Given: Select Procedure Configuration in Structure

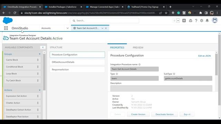Looking at the screenshot, I should click(x=77, y=55).
